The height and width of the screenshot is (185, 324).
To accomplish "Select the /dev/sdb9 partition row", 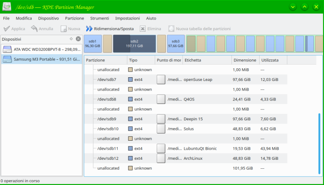I will click(x=185, y=119).
